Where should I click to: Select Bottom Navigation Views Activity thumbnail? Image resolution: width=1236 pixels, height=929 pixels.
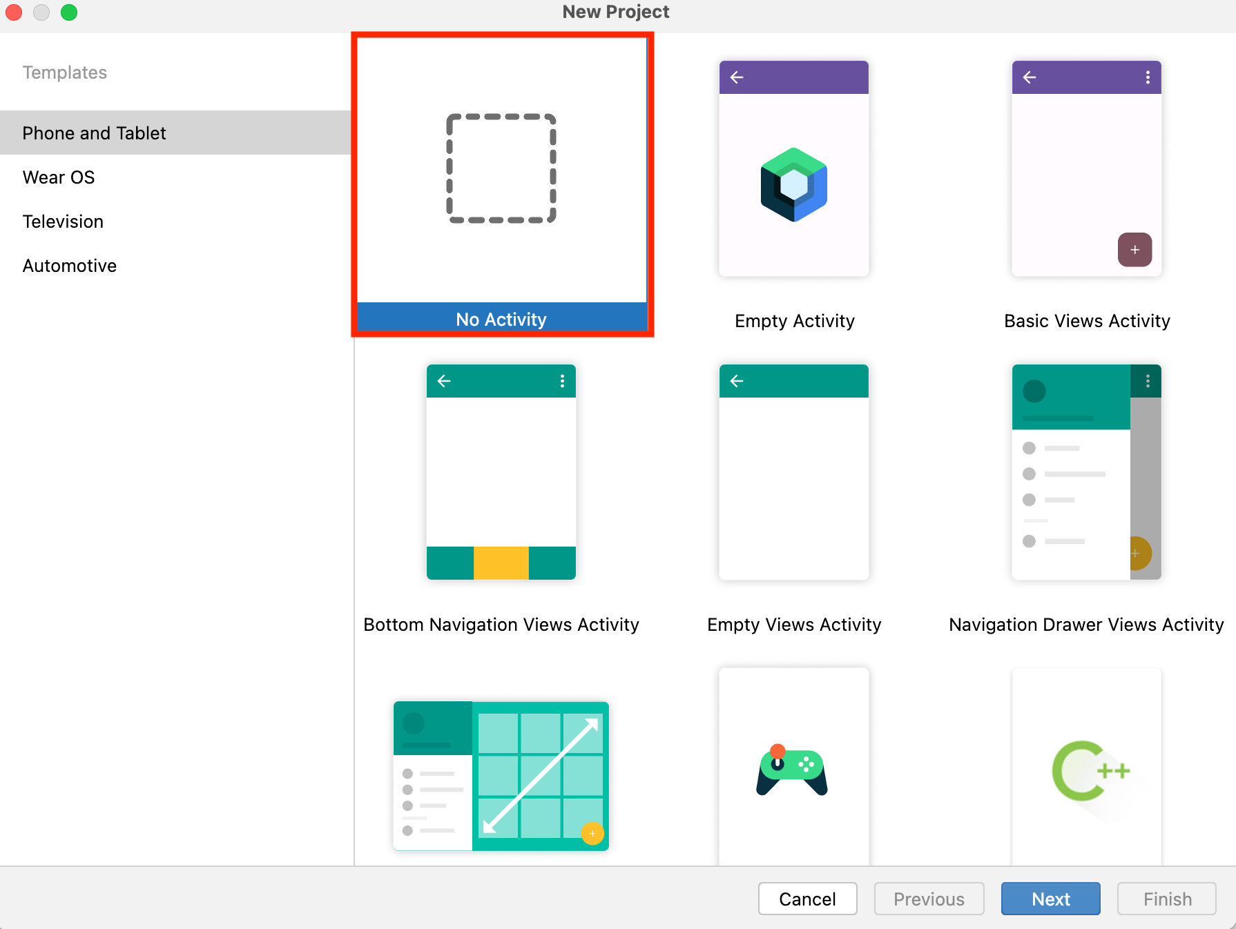click(501, 472)
